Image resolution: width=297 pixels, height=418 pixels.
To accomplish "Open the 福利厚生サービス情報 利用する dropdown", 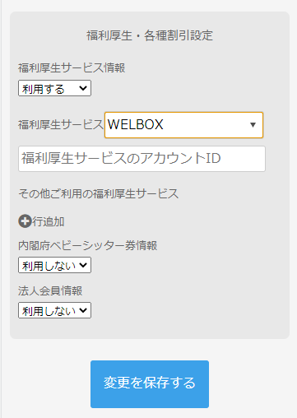I will pyautogui.click(x=54, y=88).
